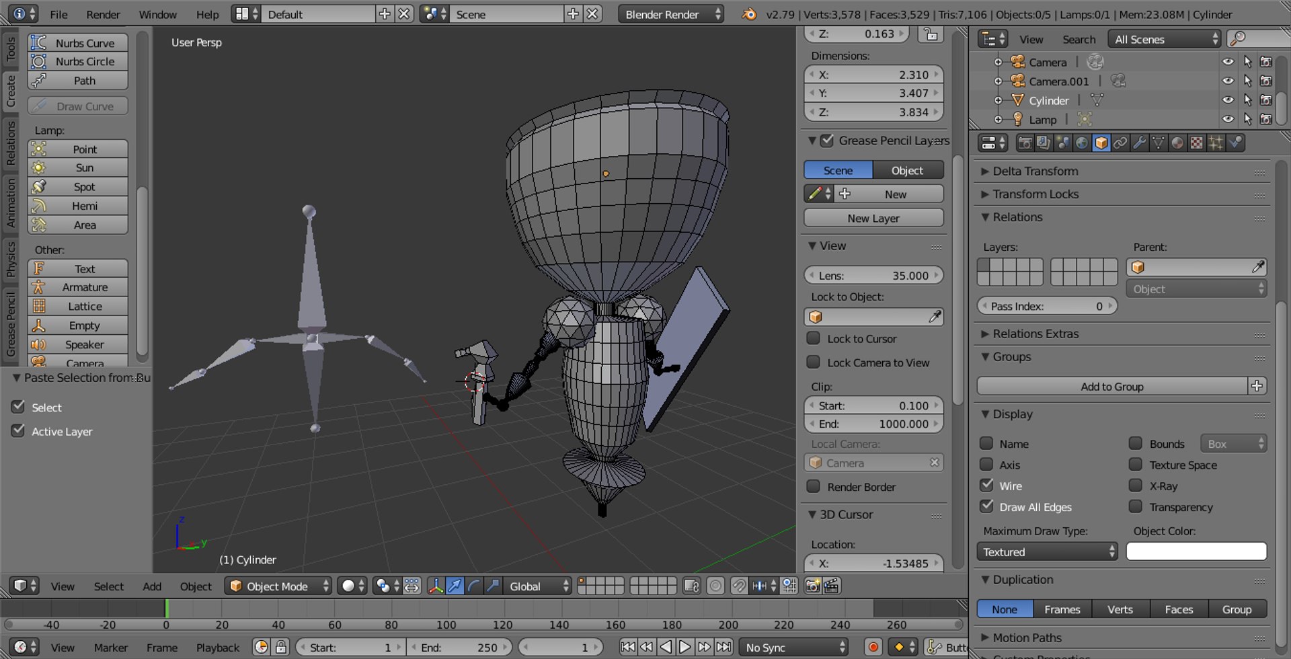The image size is (1291, 659).
Task: Expand the Motion Paths panel
Action: tap(1027, 637)
